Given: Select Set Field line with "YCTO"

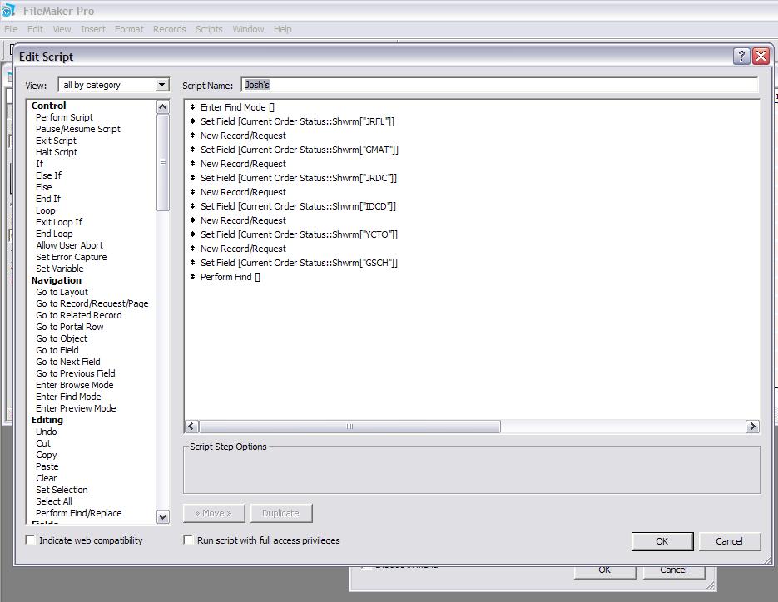Looking at the screenshot, I should 300,234.
